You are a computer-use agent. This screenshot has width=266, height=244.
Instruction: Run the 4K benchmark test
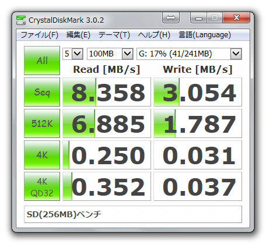click(x=42, y=155)
